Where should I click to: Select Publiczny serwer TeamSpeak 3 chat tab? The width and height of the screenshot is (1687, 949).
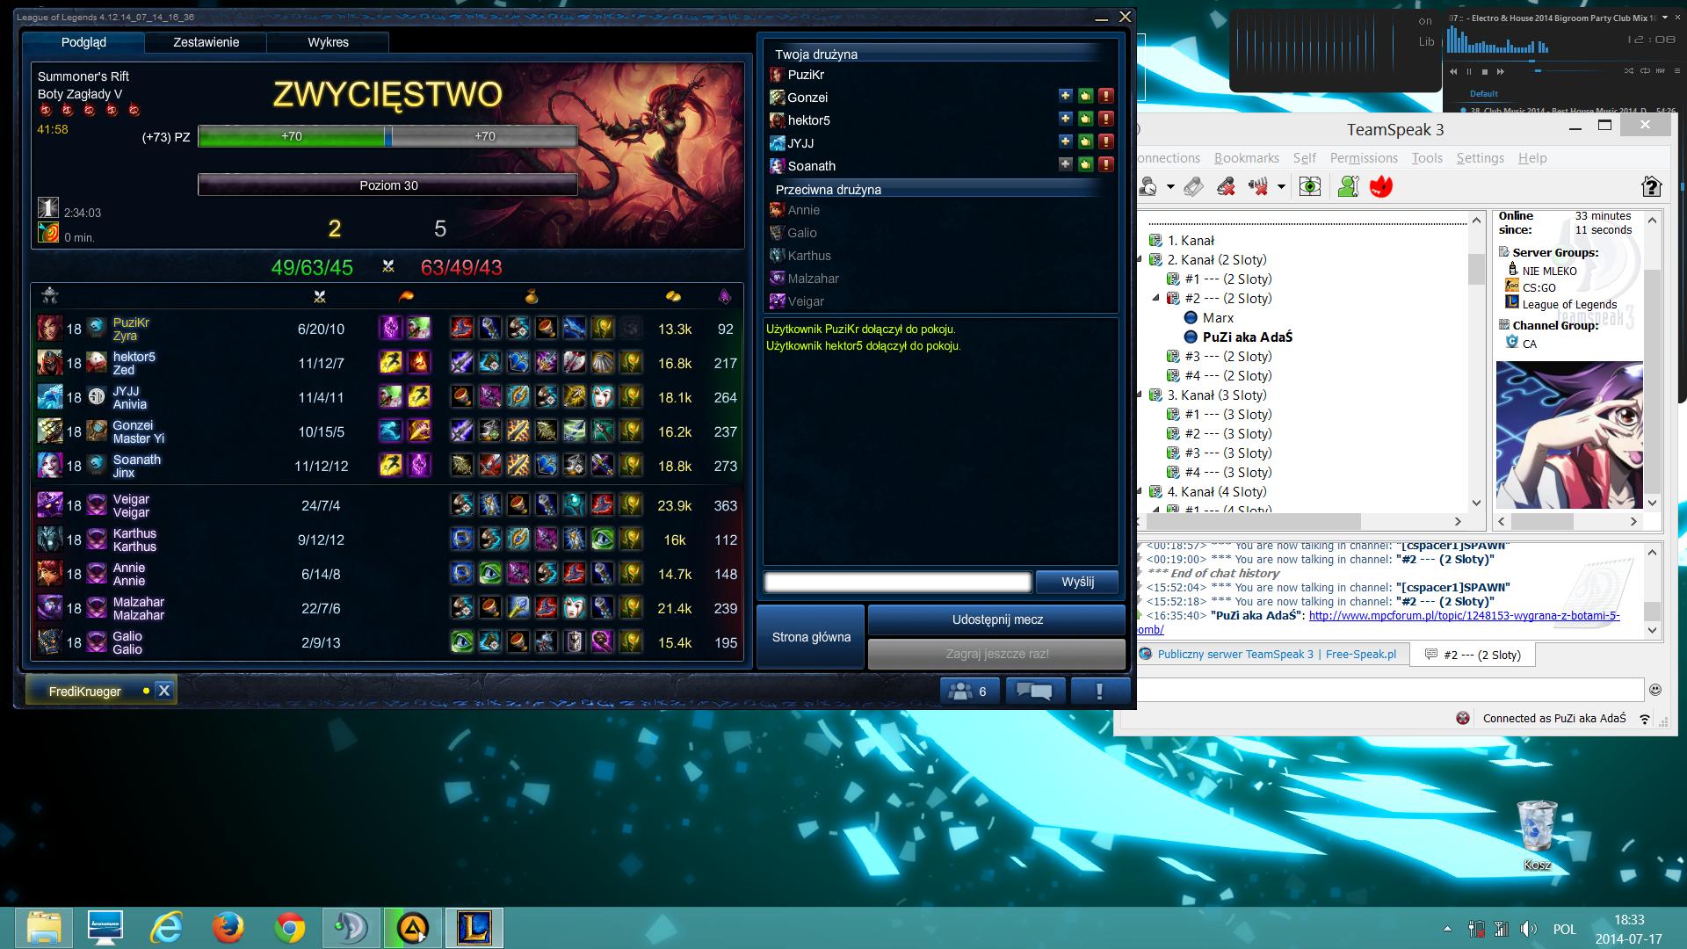coord(1272,654)
